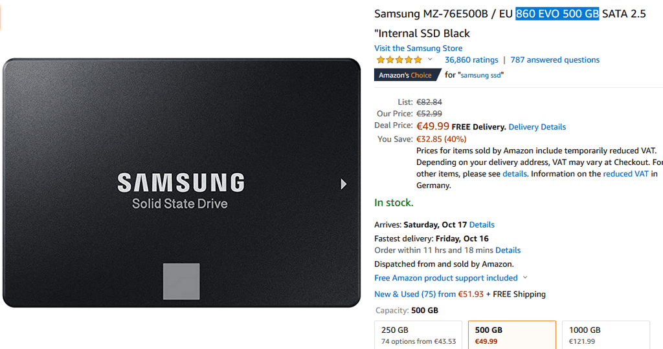Screen dimensions: 663x349
Task: Click the next image arrow on product photo
Action: (x=343, y=184)
